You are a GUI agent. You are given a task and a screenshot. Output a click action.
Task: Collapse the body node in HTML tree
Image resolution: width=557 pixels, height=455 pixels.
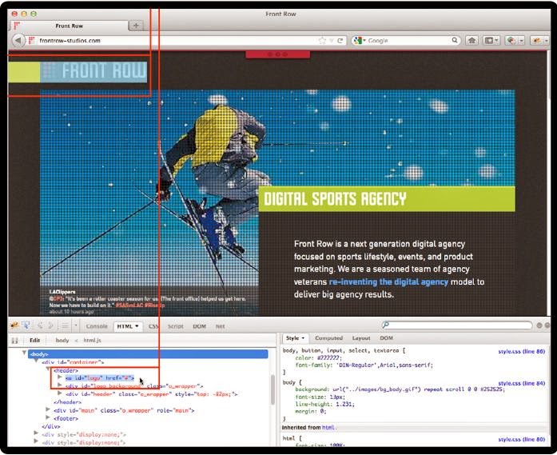click(24, 353)
